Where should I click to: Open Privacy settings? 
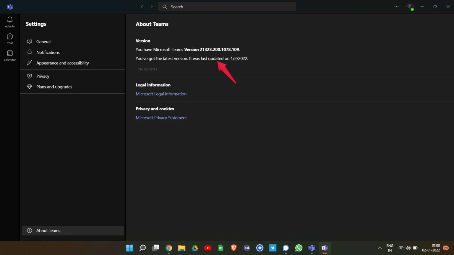[x=43, y=76]
